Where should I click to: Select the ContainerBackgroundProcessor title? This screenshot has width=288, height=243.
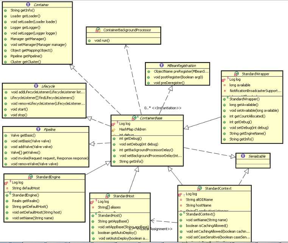pyautogui.click(x=127, y=30)
